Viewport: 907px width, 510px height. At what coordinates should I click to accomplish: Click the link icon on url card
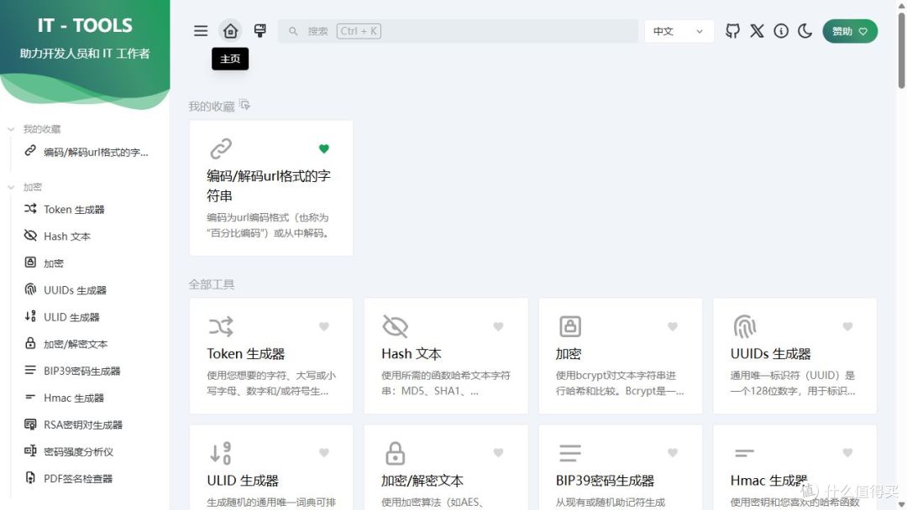click(x=221, y=148)
